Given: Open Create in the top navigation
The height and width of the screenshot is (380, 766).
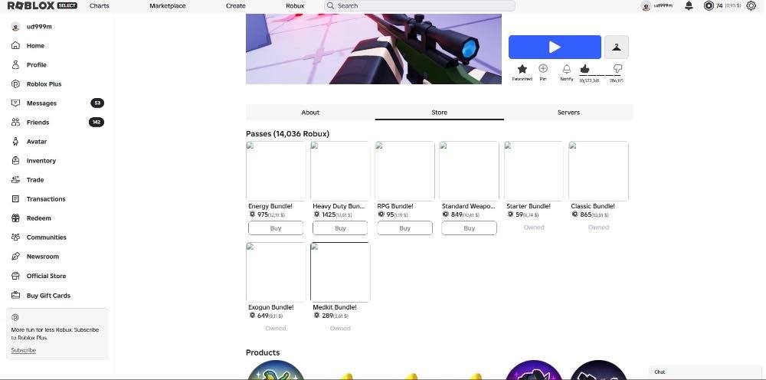Looking at the screenshot, I should point(235,6).
